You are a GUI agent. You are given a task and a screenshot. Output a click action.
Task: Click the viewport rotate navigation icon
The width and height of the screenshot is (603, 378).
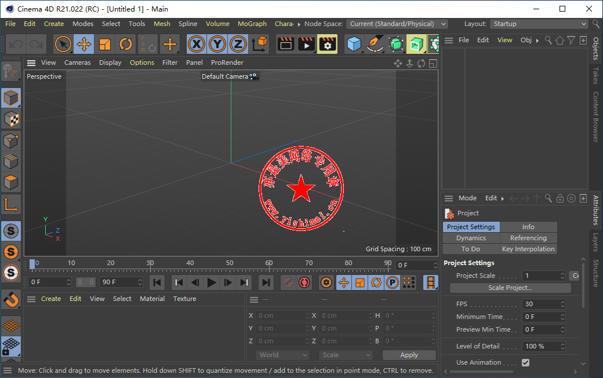pos(422,63)
